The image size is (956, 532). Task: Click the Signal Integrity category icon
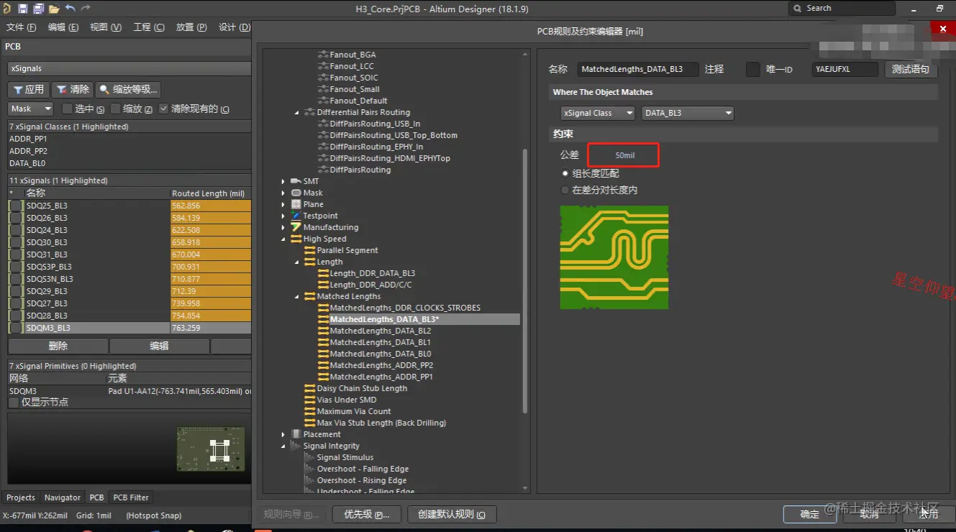click(x=296, y=446)
